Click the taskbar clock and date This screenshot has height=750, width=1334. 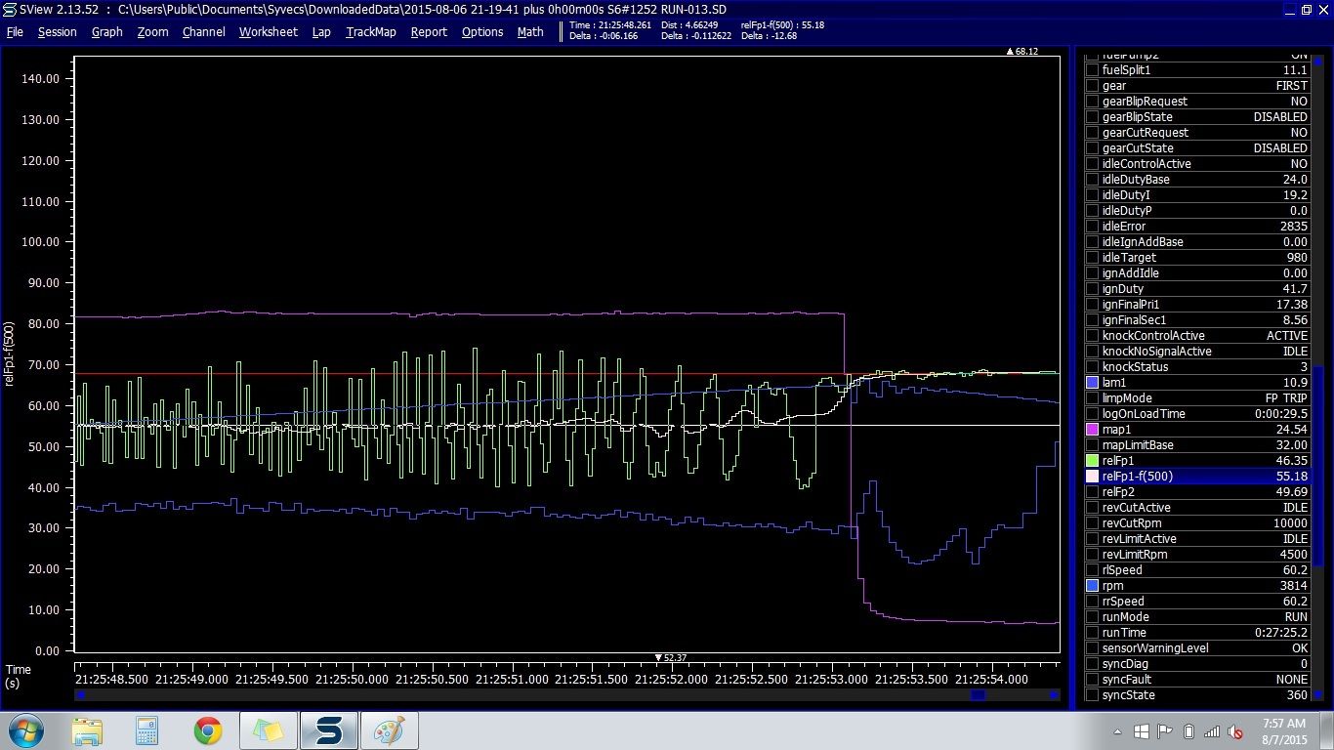point(1283,730)
